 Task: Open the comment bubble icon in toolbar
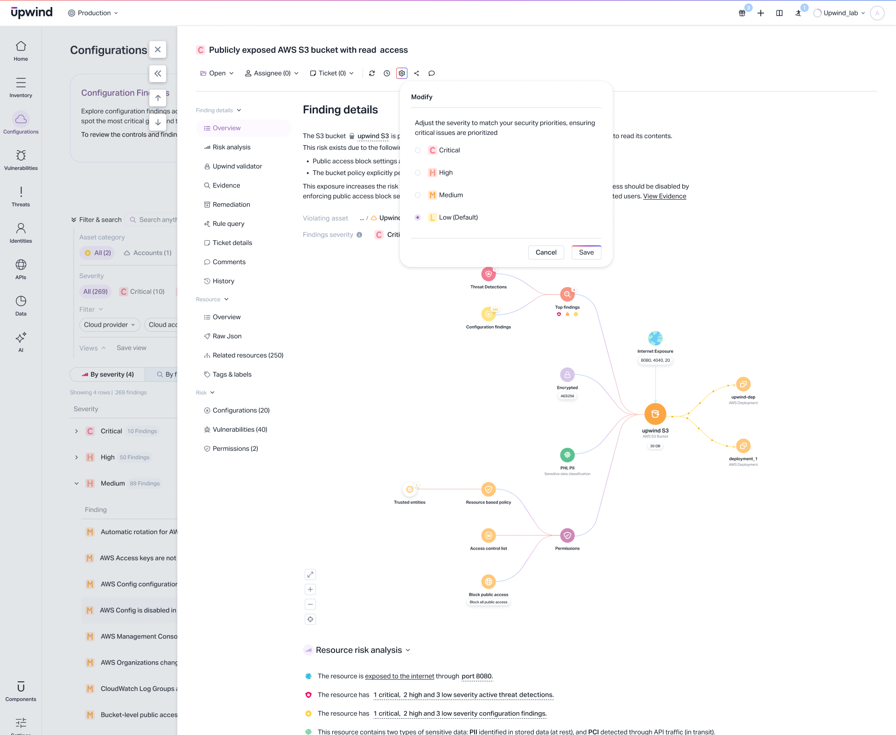432,73
